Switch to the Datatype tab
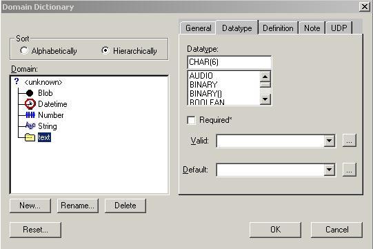 click(237, 28)
